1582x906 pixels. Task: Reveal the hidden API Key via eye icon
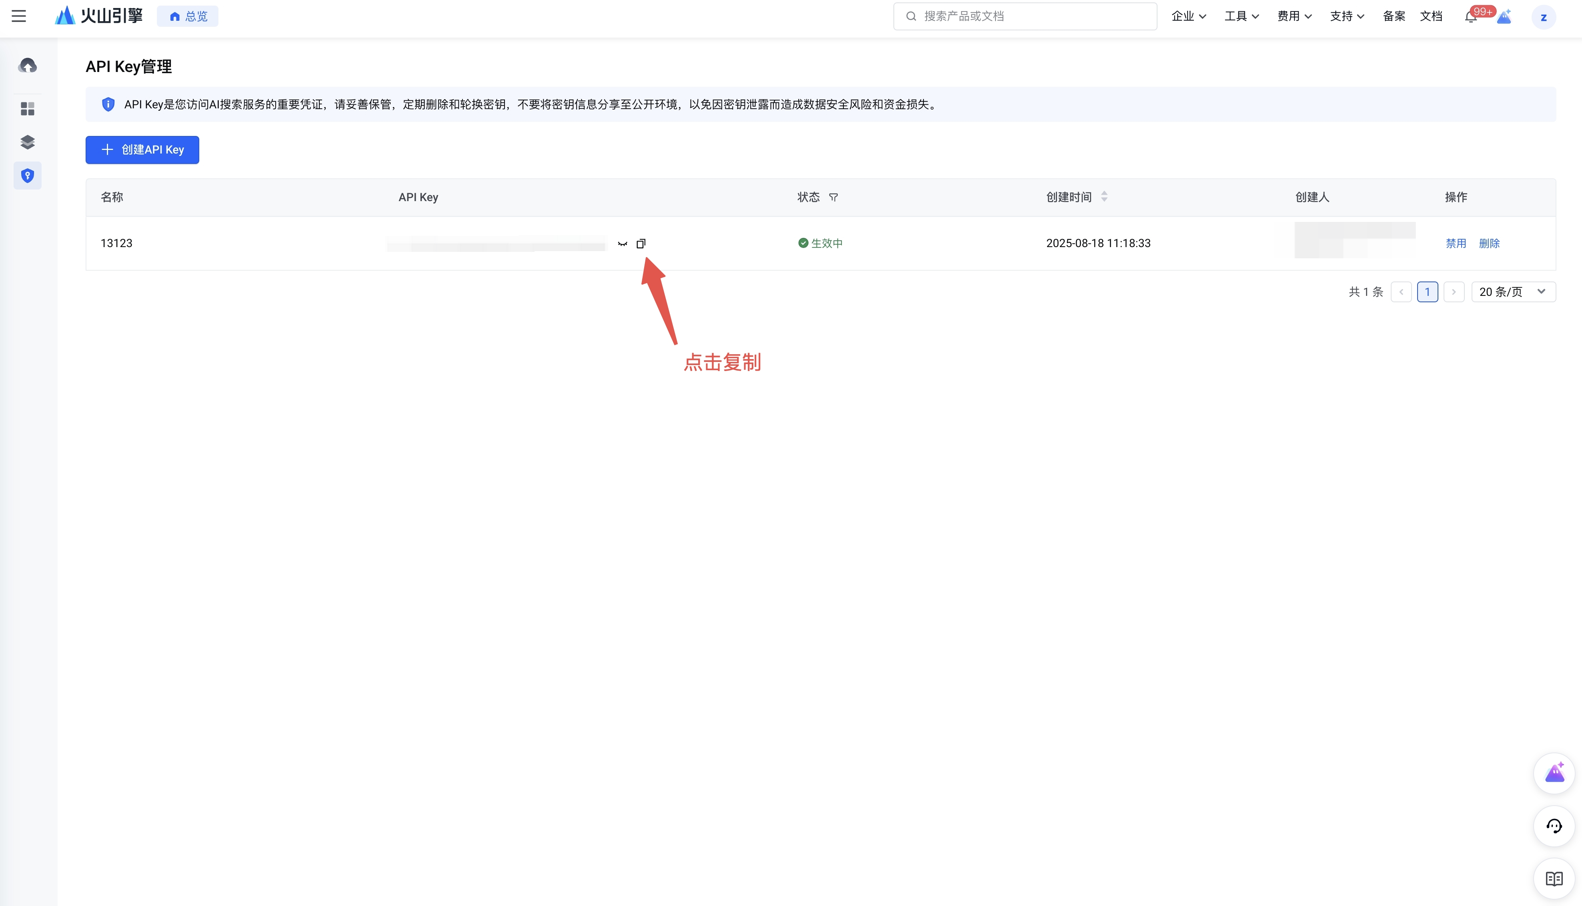click(x=622, y=244)
